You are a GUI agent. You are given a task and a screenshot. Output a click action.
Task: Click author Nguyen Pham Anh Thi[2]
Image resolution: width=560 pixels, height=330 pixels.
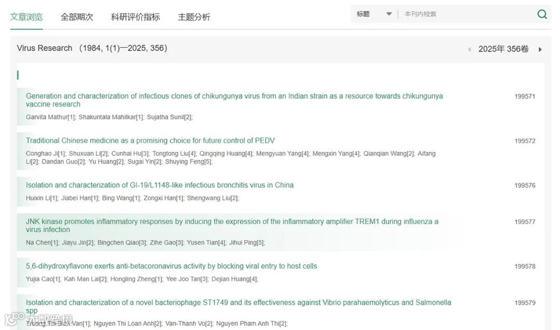pyautogui.click(x=251, y=324)
